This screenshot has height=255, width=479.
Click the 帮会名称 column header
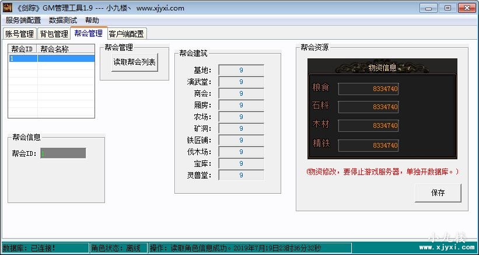(x=65, y=49)
